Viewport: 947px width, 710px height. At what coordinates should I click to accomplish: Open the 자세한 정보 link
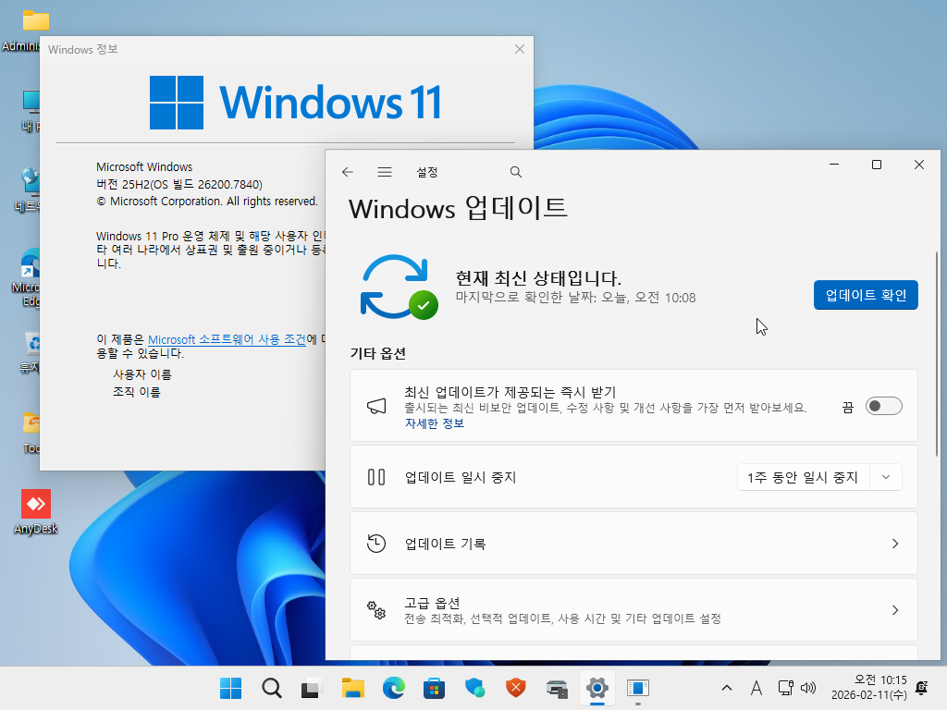435,423
